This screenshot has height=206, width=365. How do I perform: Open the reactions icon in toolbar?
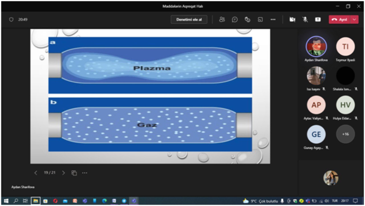[247, 19]
